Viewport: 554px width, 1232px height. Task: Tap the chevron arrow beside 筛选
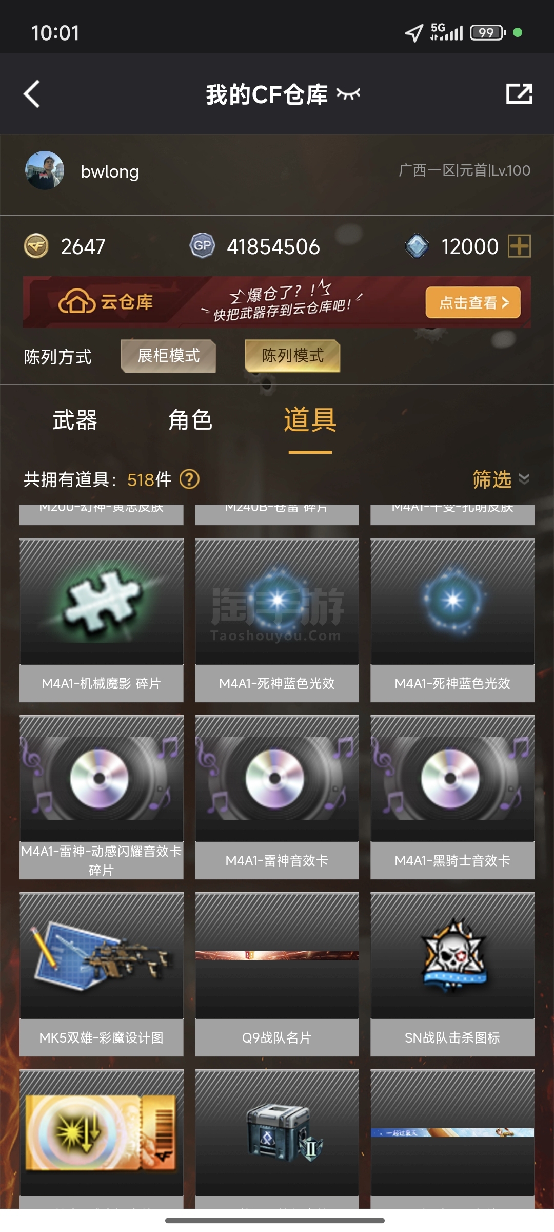(524, 479)
